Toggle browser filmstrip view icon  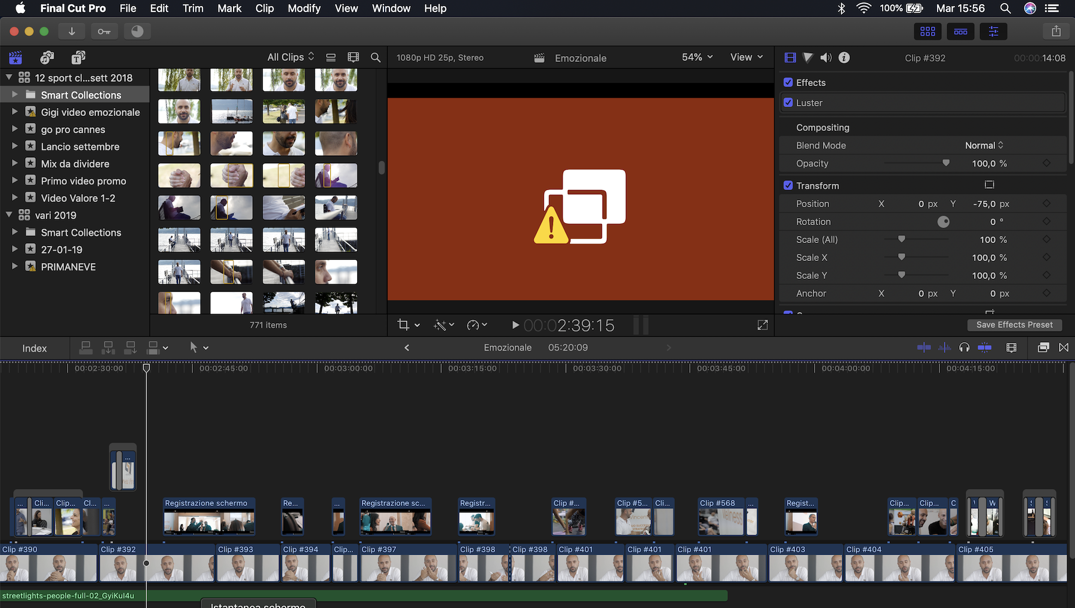coord(354,57)
